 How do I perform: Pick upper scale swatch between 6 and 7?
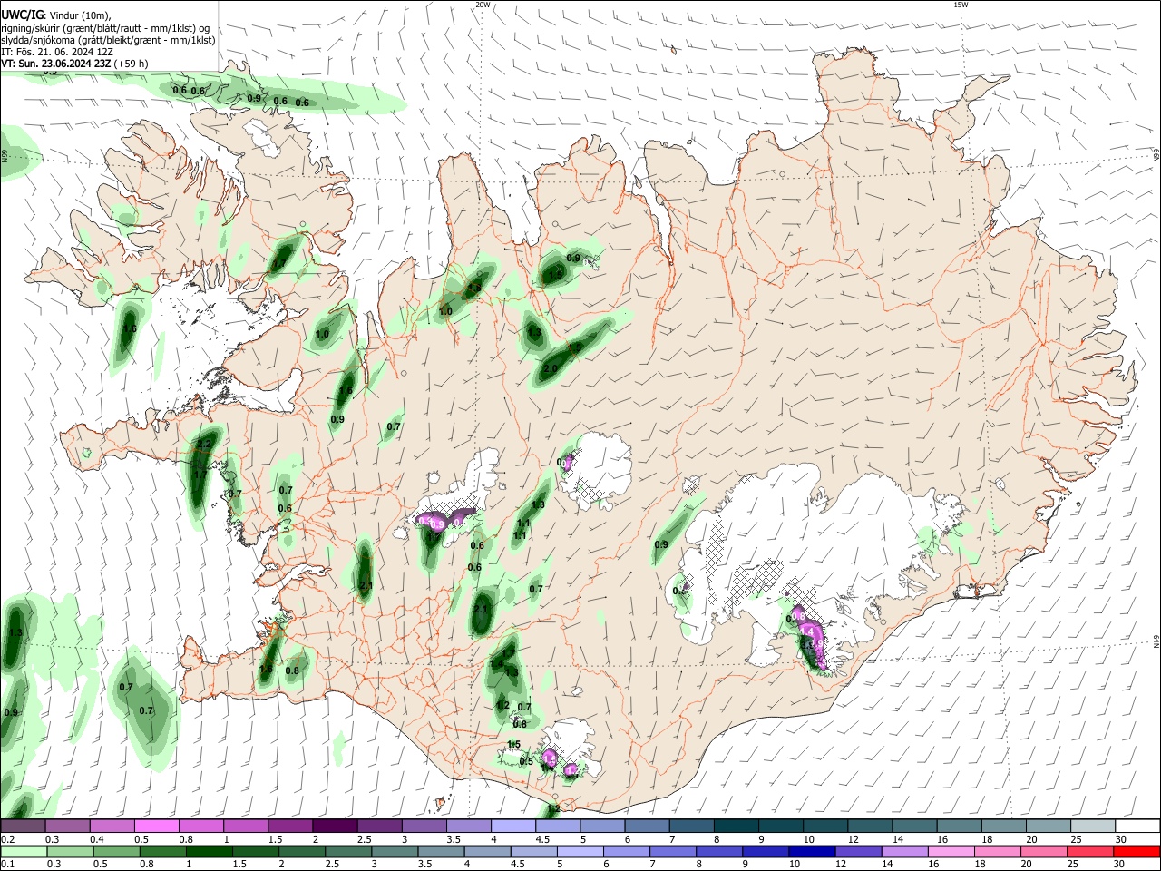click(648, 826)
